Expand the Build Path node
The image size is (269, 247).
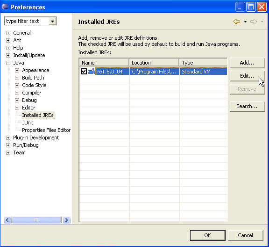coord(17,78)
